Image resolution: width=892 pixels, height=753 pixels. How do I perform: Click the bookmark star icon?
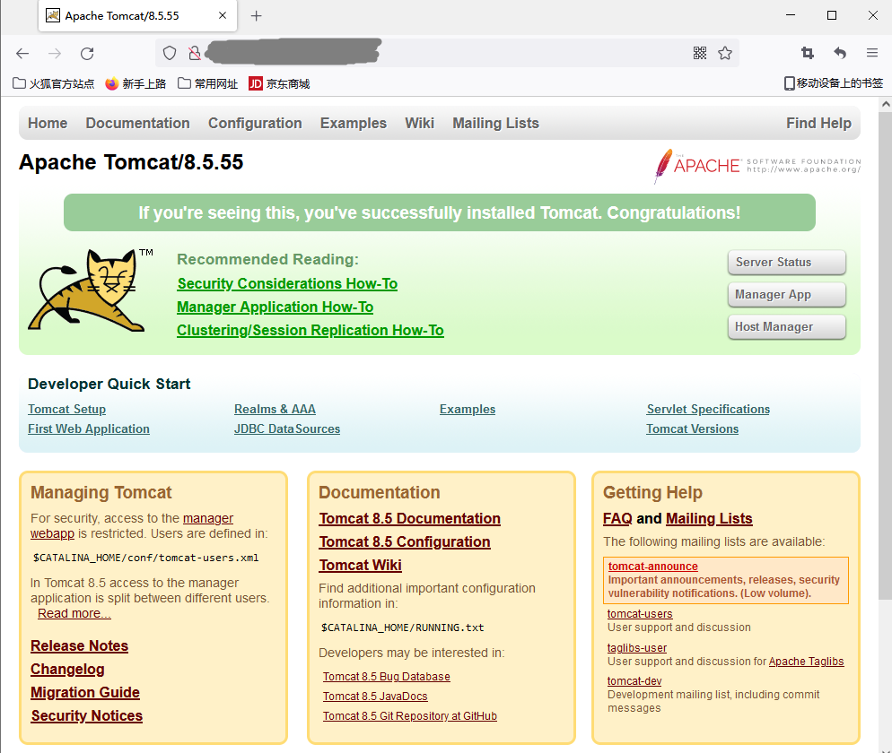point(726,54)
